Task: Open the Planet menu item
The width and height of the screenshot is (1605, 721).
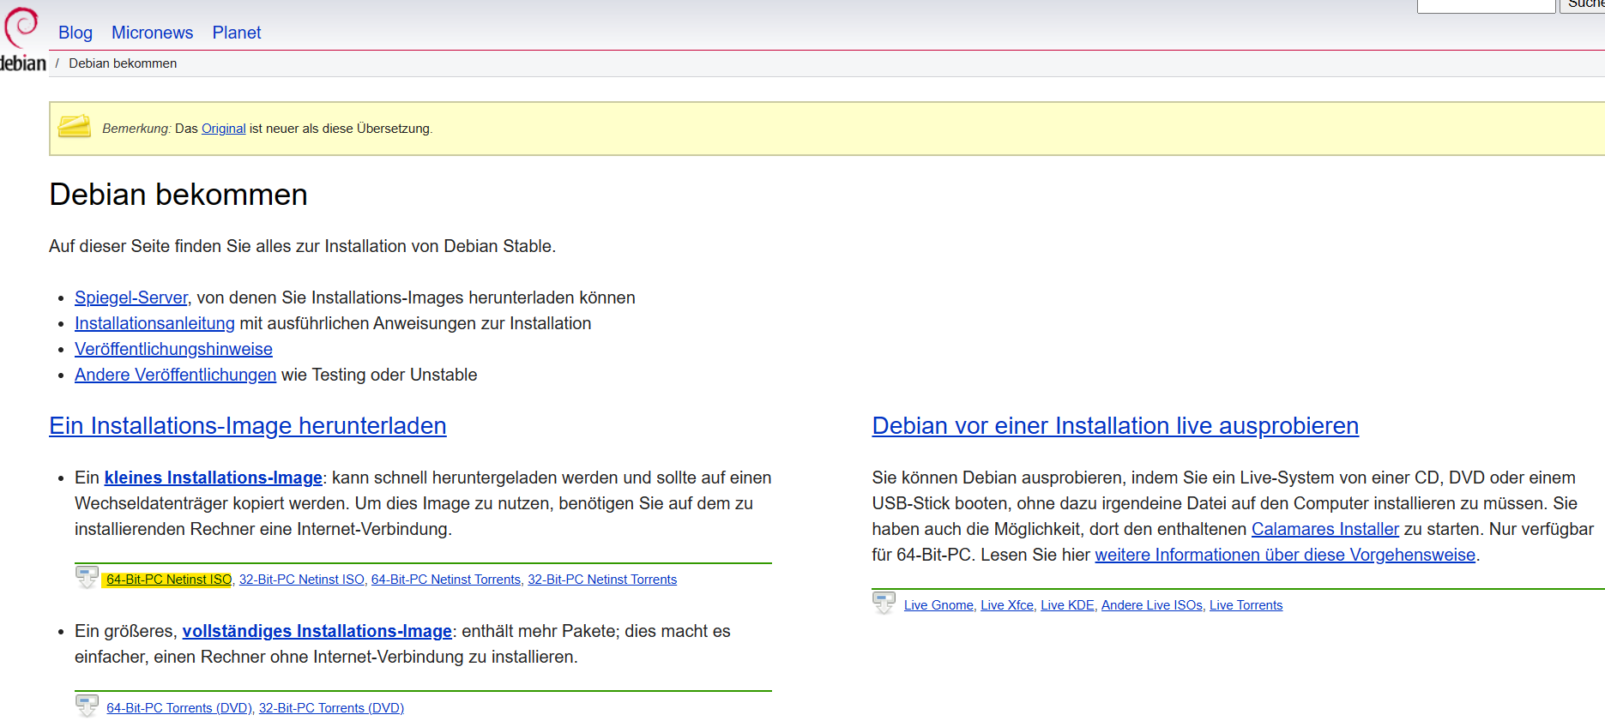Action: coord(237,33)
